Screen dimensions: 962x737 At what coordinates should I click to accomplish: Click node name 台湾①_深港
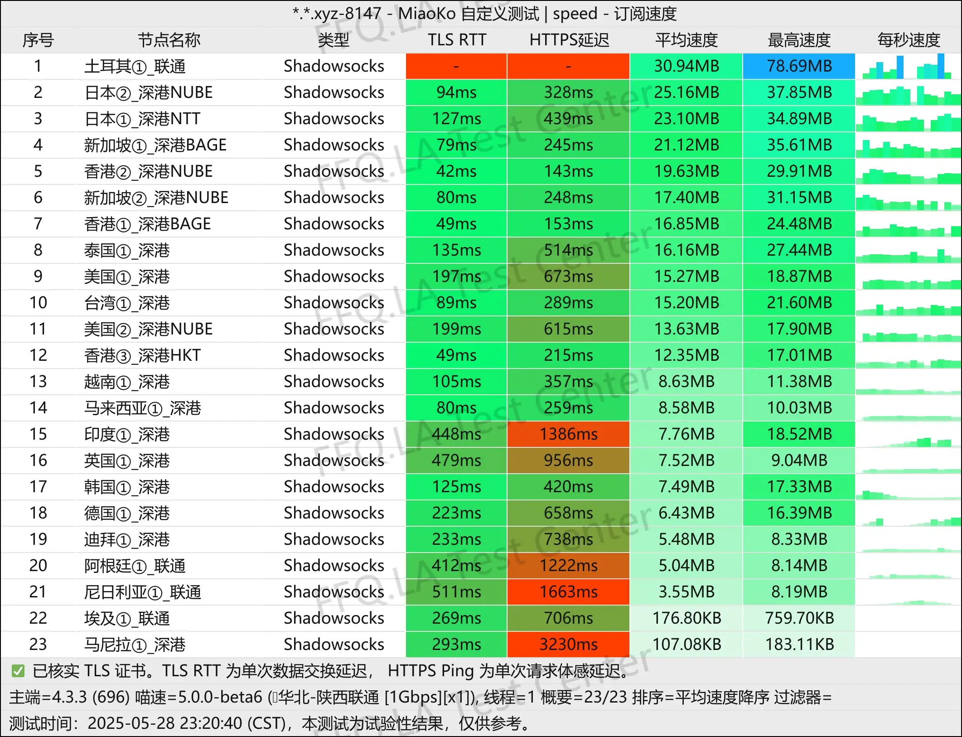127,303
